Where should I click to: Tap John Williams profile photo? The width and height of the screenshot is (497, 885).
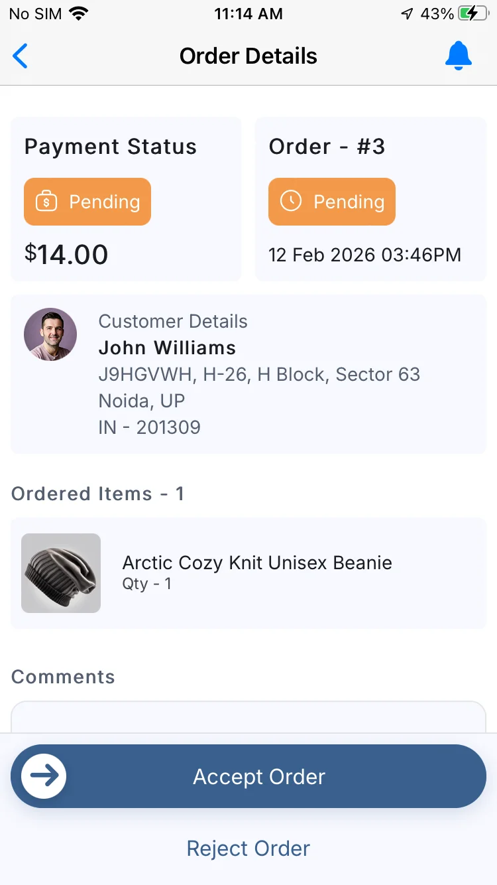50,334
